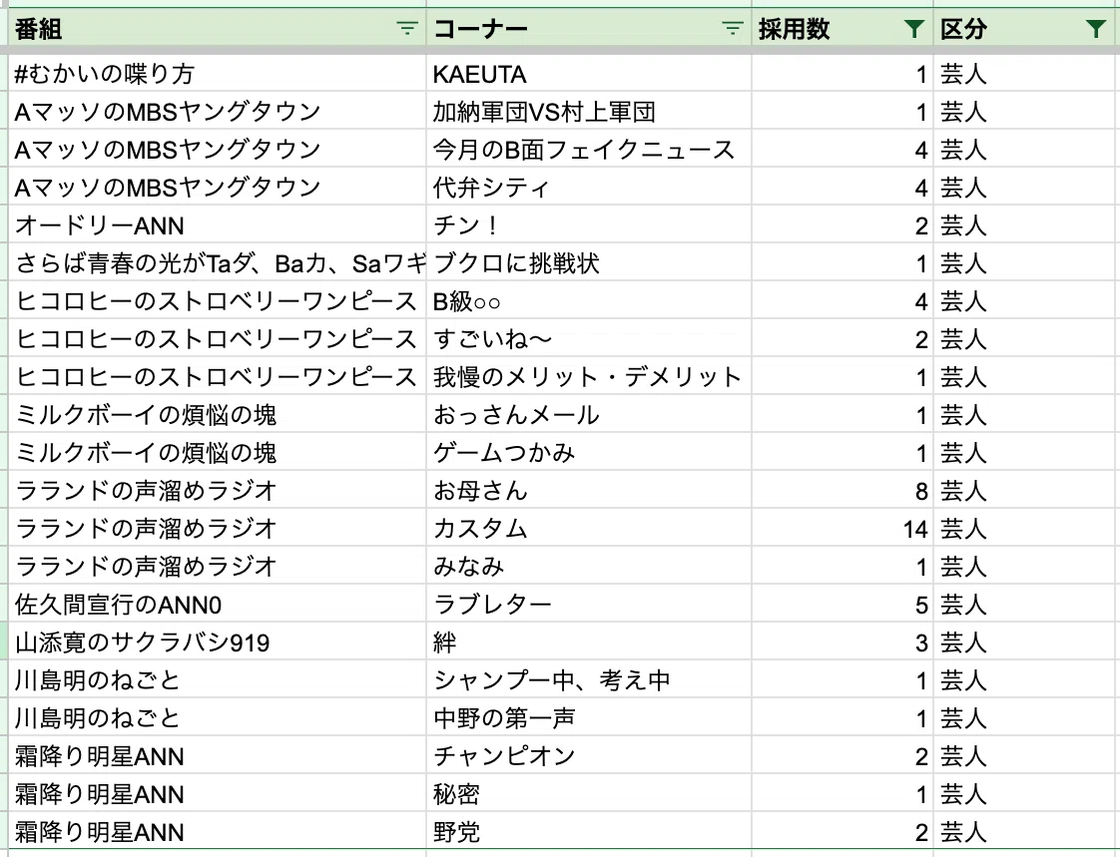1120x857 pixels.
Task: Click the ゲームつかみ cell
Action: click(x=589, y=452)
